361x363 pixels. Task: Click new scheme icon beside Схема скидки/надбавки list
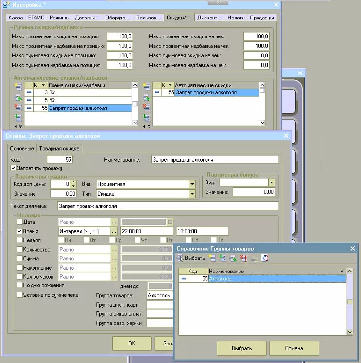tap(18, 86)
